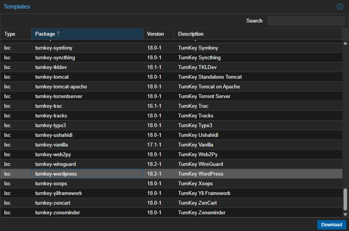This screenshot has height=231, width=349.
Task: Click TurnKey Standalone Tomcat description
Action: 210,77
